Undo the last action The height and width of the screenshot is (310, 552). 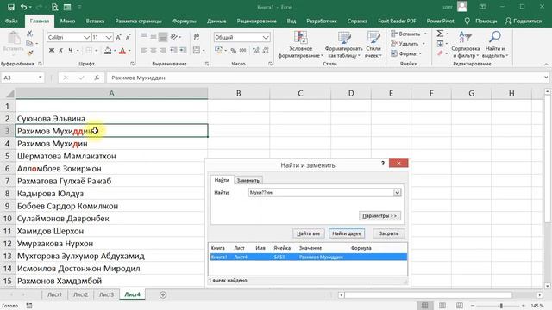tap(23, 7)
